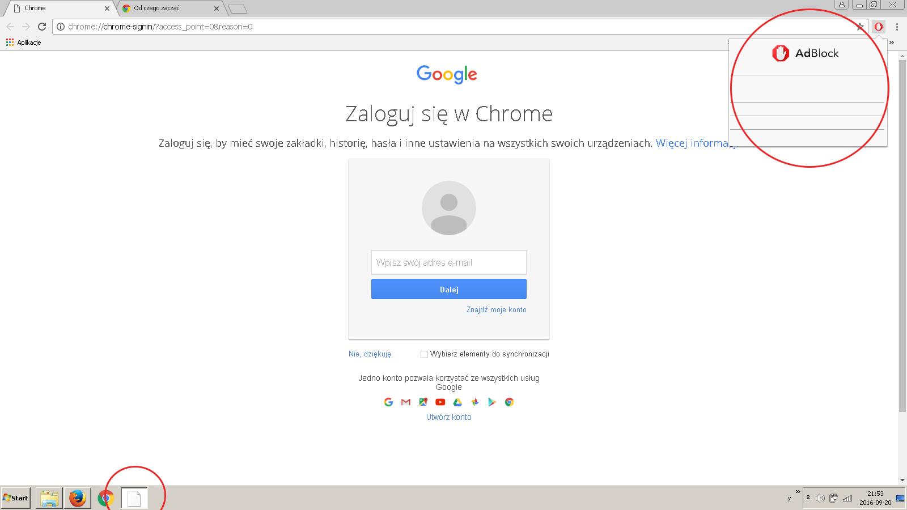Open the file explorer taskbar icon

(x=49, y=498)
